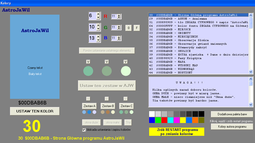The image size is (255, 143).
Task: Click V button above teal-green circle
Action: coord(88,62)
